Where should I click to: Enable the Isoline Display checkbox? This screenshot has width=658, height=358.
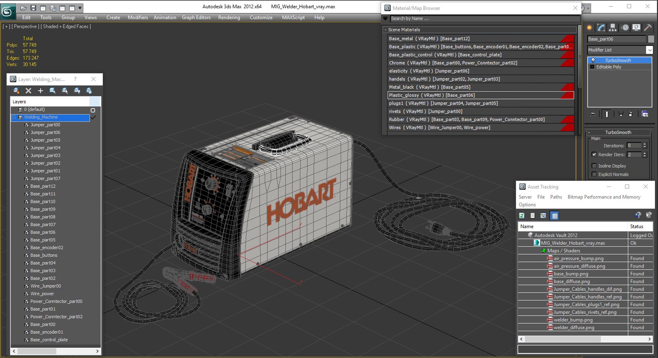click(594, 166)
